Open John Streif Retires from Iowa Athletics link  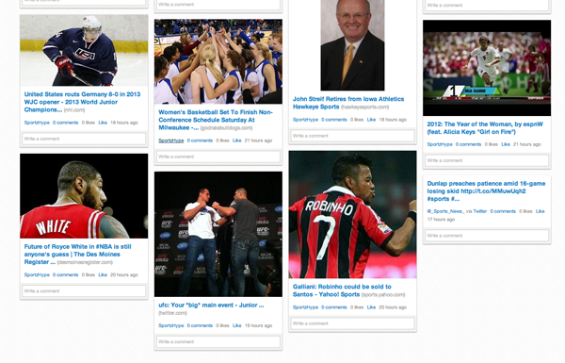pos(348,103)
